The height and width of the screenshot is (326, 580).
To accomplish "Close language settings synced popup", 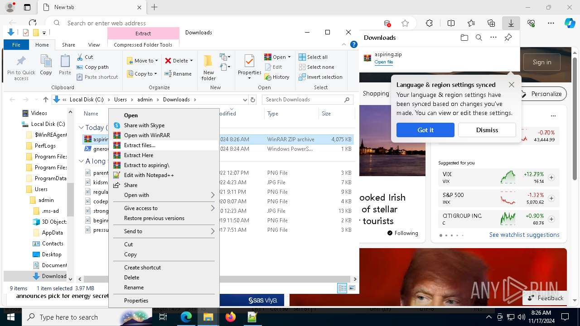I will (512, 85).
